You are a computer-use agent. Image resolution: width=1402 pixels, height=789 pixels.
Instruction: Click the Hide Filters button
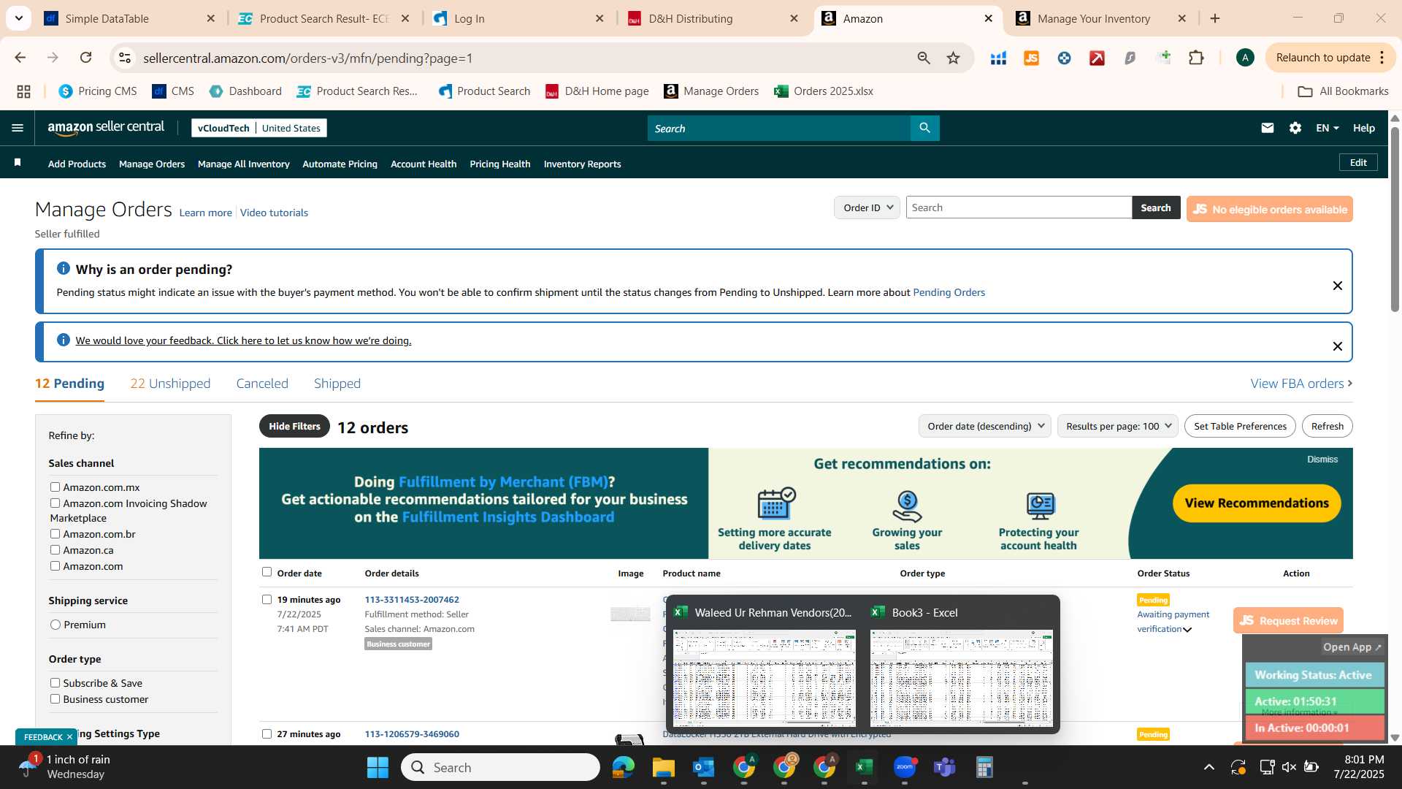pyautogui.click(x=294, y=426)
